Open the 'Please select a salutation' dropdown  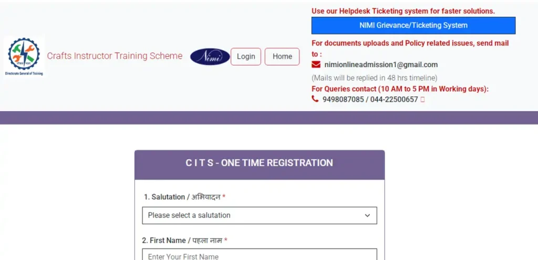pos(260,215)
